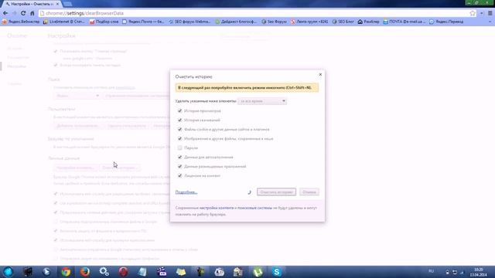Click the taskbar clock showing date
This screenshot has width=495, height=278.
pos(479,272)
